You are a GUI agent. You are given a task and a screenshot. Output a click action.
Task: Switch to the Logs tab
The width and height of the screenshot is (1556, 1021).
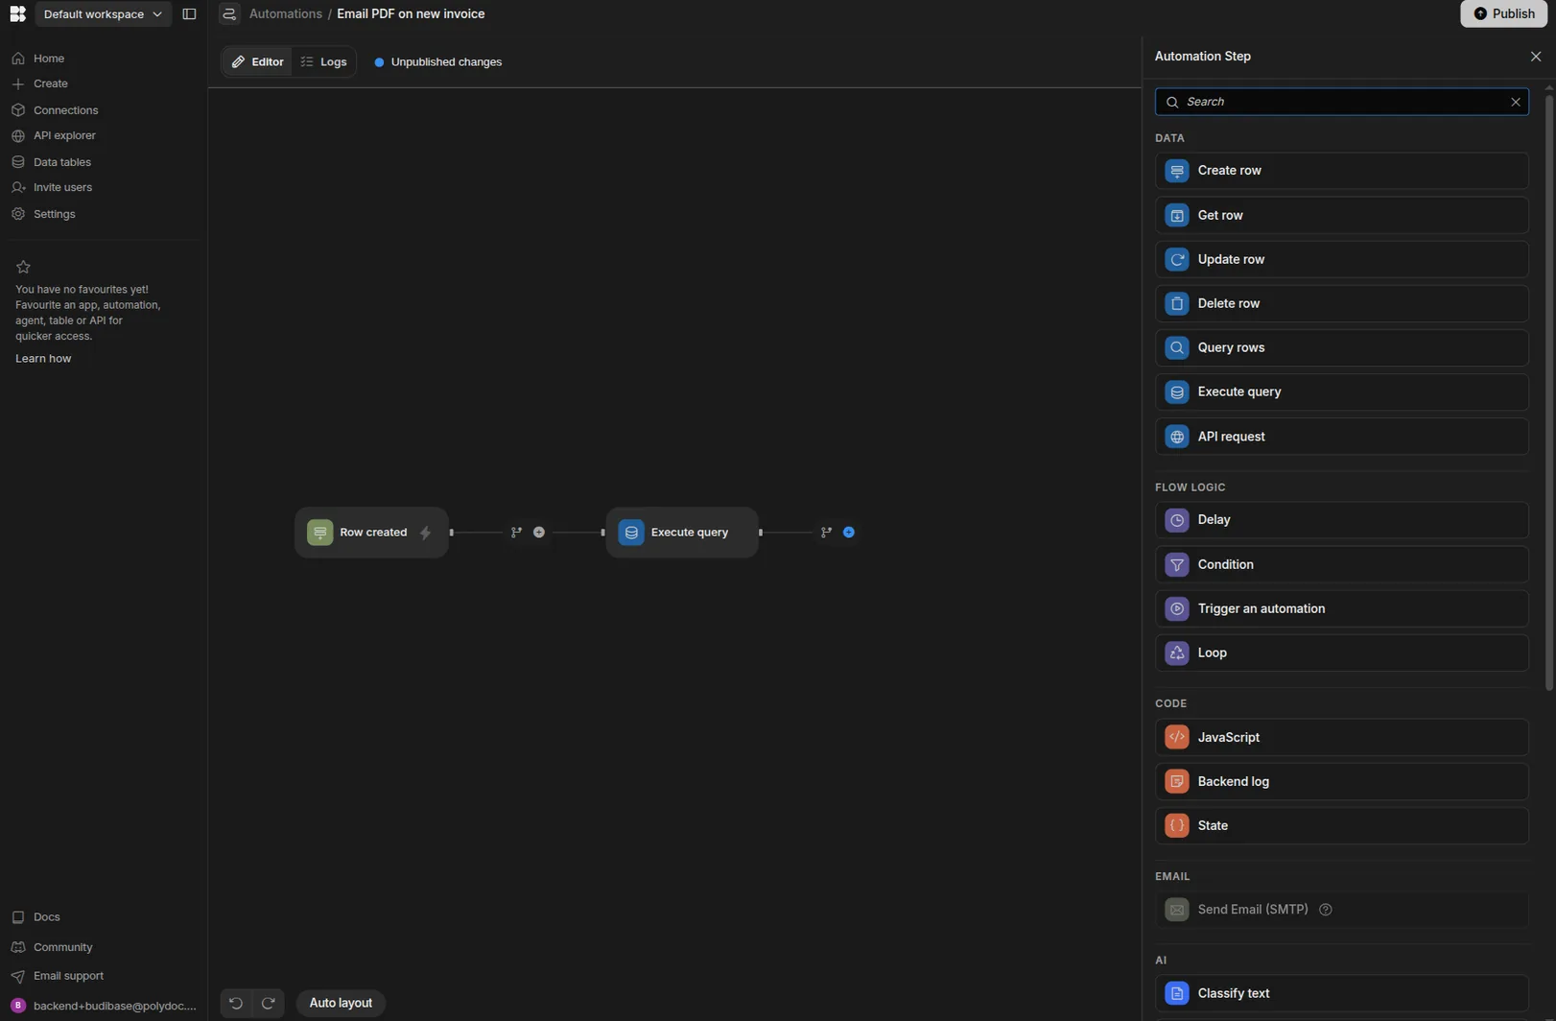pos(323,61)
